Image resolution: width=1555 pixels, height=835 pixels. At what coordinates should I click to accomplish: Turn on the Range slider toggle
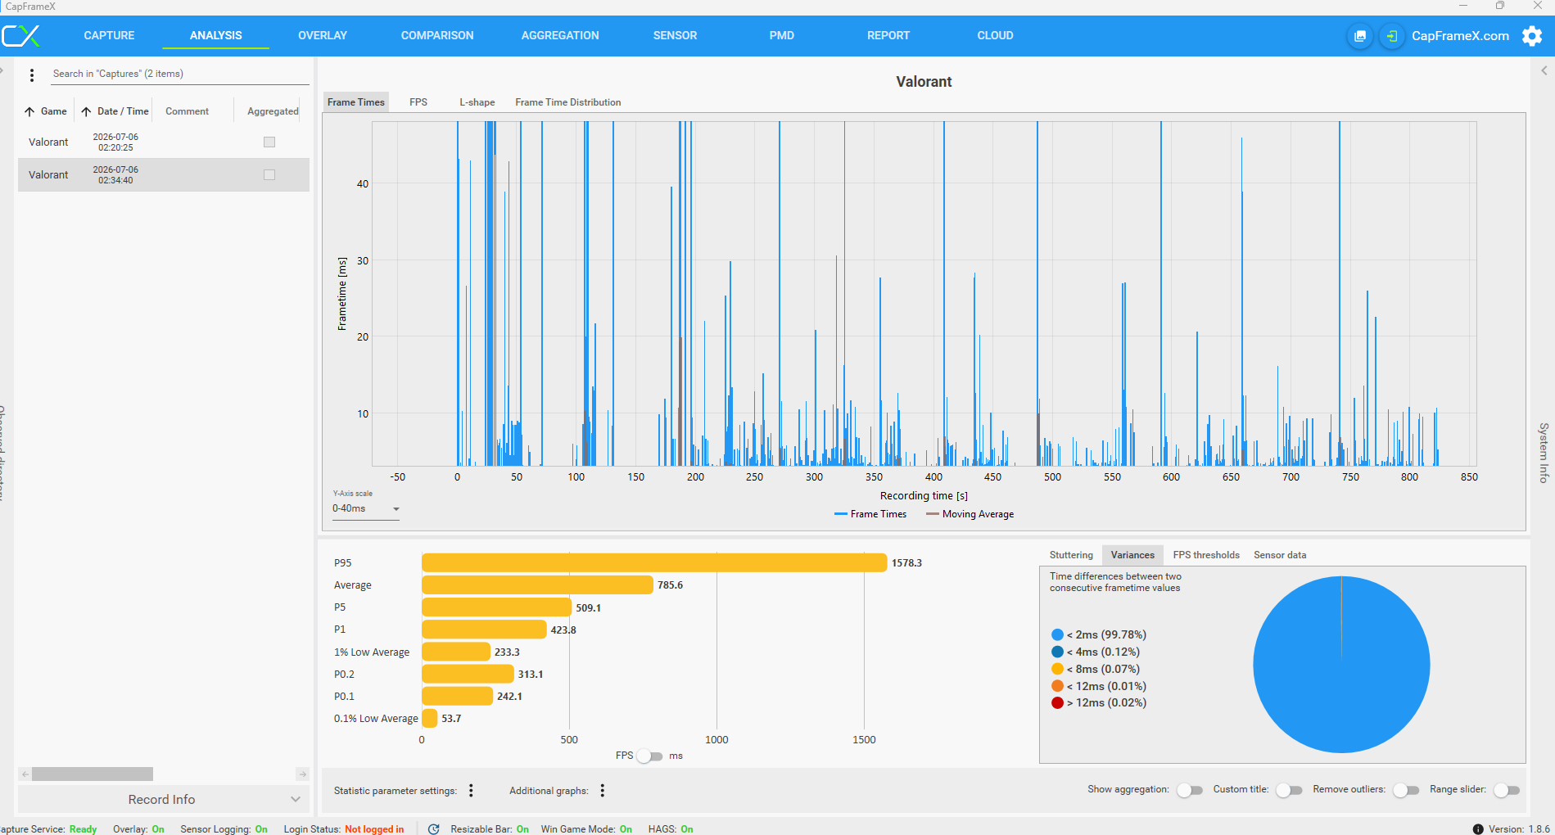tap(1507, 790)
